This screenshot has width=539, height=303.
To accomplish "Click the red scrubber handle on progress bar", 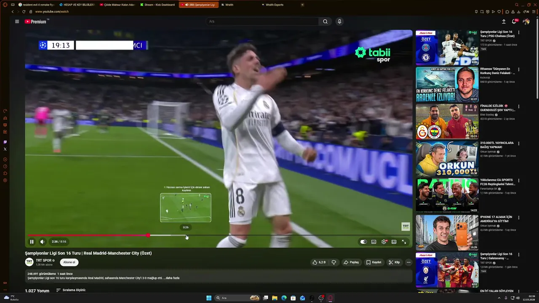I will (148, 235).
